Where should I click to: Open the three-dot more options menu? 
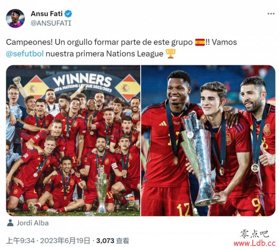(271, 14)
